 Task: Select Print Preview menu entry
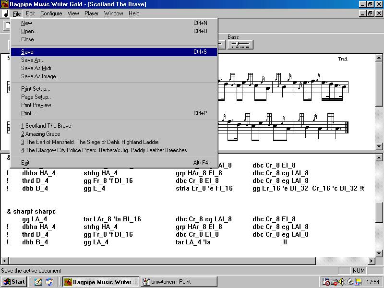[x=114, y=105]
